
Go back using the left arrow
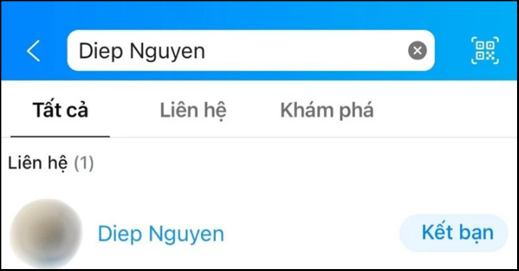pos(34,51)
